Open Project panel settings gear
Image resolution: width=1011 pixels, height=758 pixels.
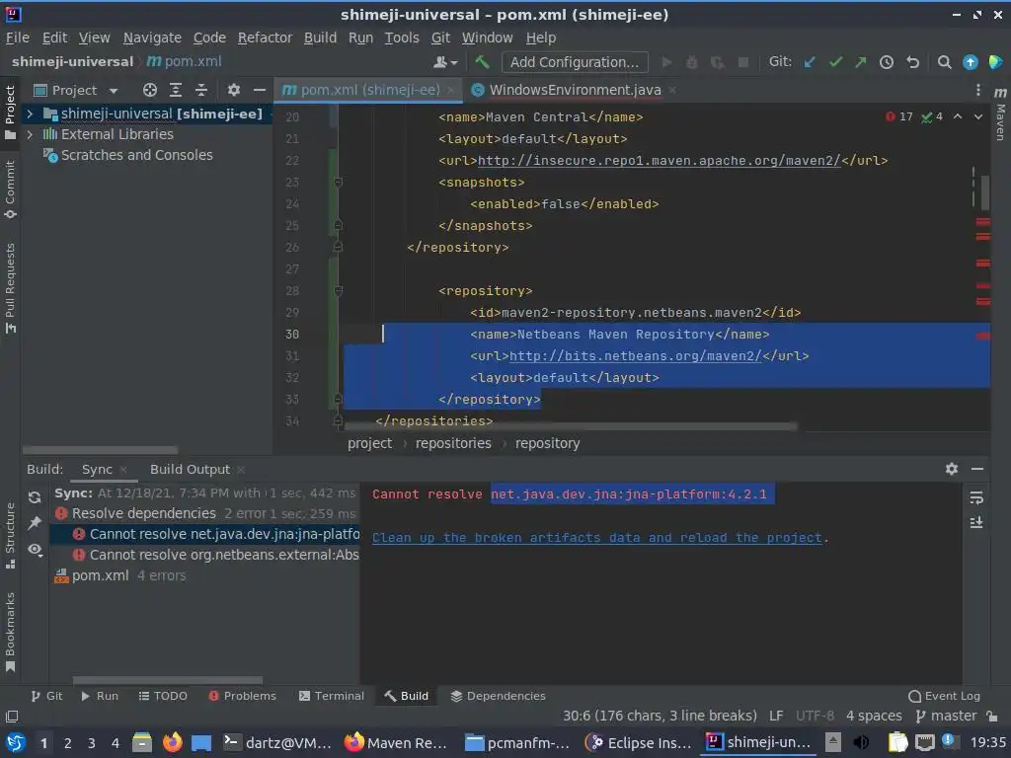pos(233,90)
